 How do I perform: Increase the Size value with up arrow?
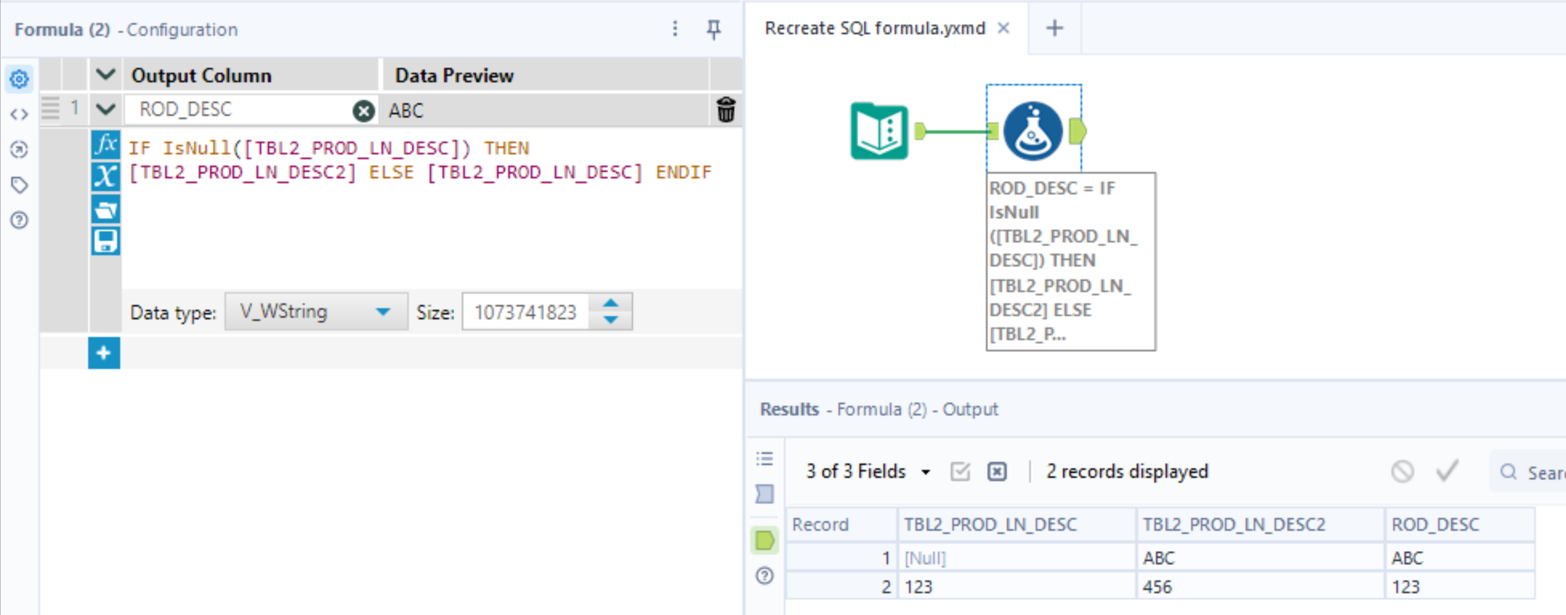(x=611, y=304)
